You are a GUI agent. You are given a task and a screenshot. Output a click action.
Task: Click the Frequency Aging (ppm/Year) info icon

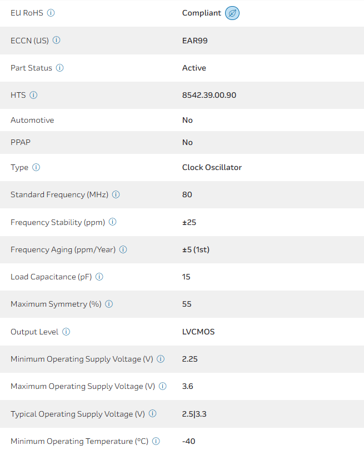point(123,249)
